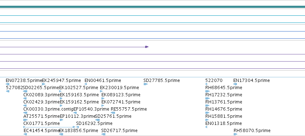Click the purple arrowhead ending the transcript line
Viewport: 305px width, 136px height.
[147, 47]
